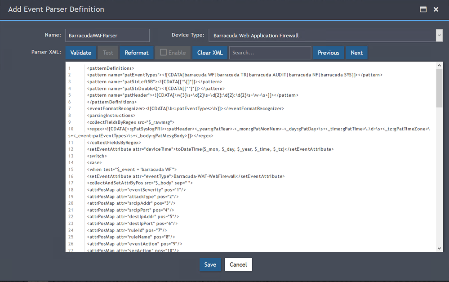Click the Name field containing BarracudaWAFParser
The image size is (449, 282).
tap(107, 36)
